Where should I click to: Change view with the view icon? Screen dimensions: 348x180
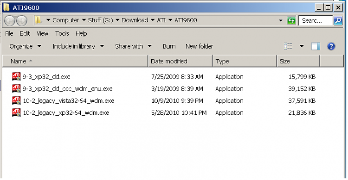pyautogui.click(x=288, y=46)
